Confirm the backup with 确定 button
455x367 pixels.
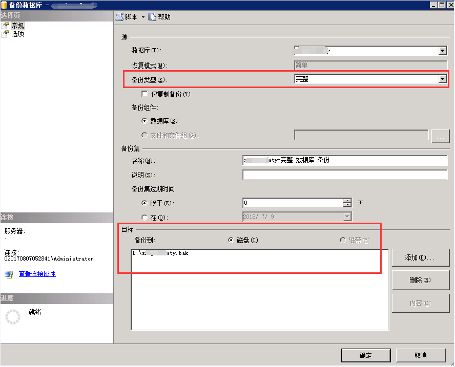[365, 355]
